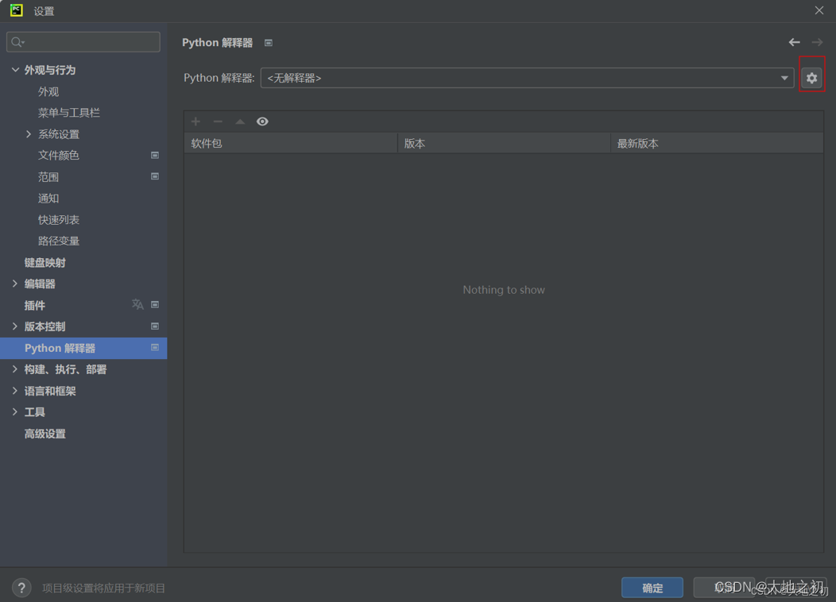Select 外观 in settings tree
The width and height of the screenshot is (836, 602).
point(48,91)
